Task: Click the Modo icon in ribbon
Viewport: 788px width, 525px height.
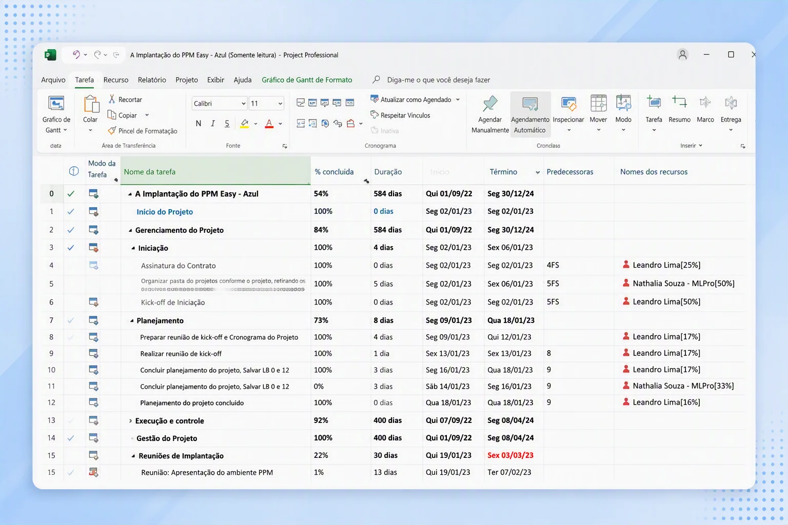Action: (x=623, y=104)
